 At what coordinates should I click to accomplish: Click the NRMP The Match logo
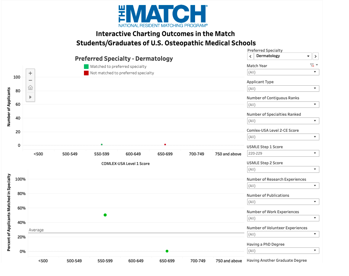point(163,16)
